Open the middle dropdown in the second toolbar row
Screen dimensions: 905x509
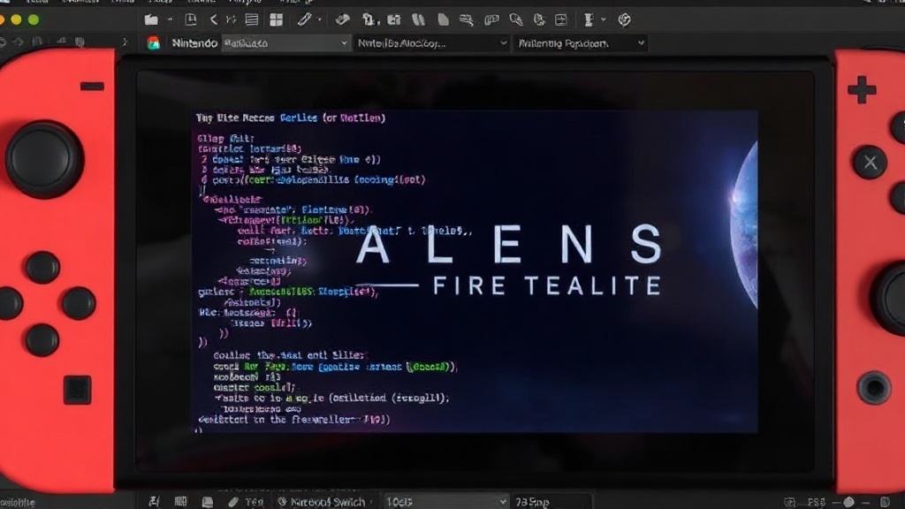pos(431,43)
